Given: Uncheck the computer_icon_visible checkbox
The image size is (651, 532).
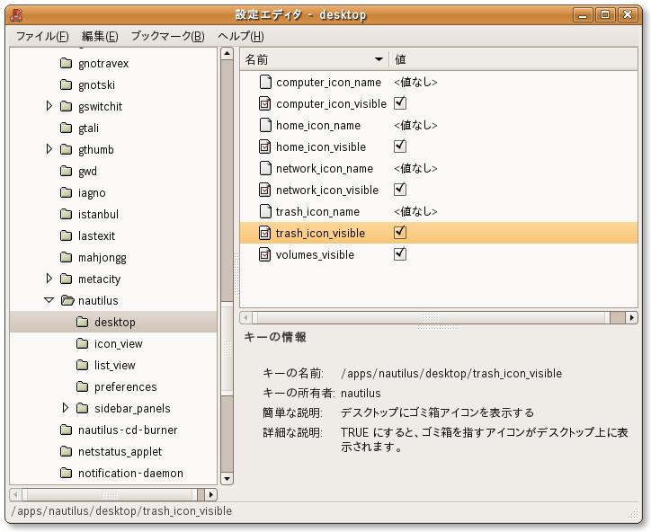Looking at the screenshot, I should 400,103.
